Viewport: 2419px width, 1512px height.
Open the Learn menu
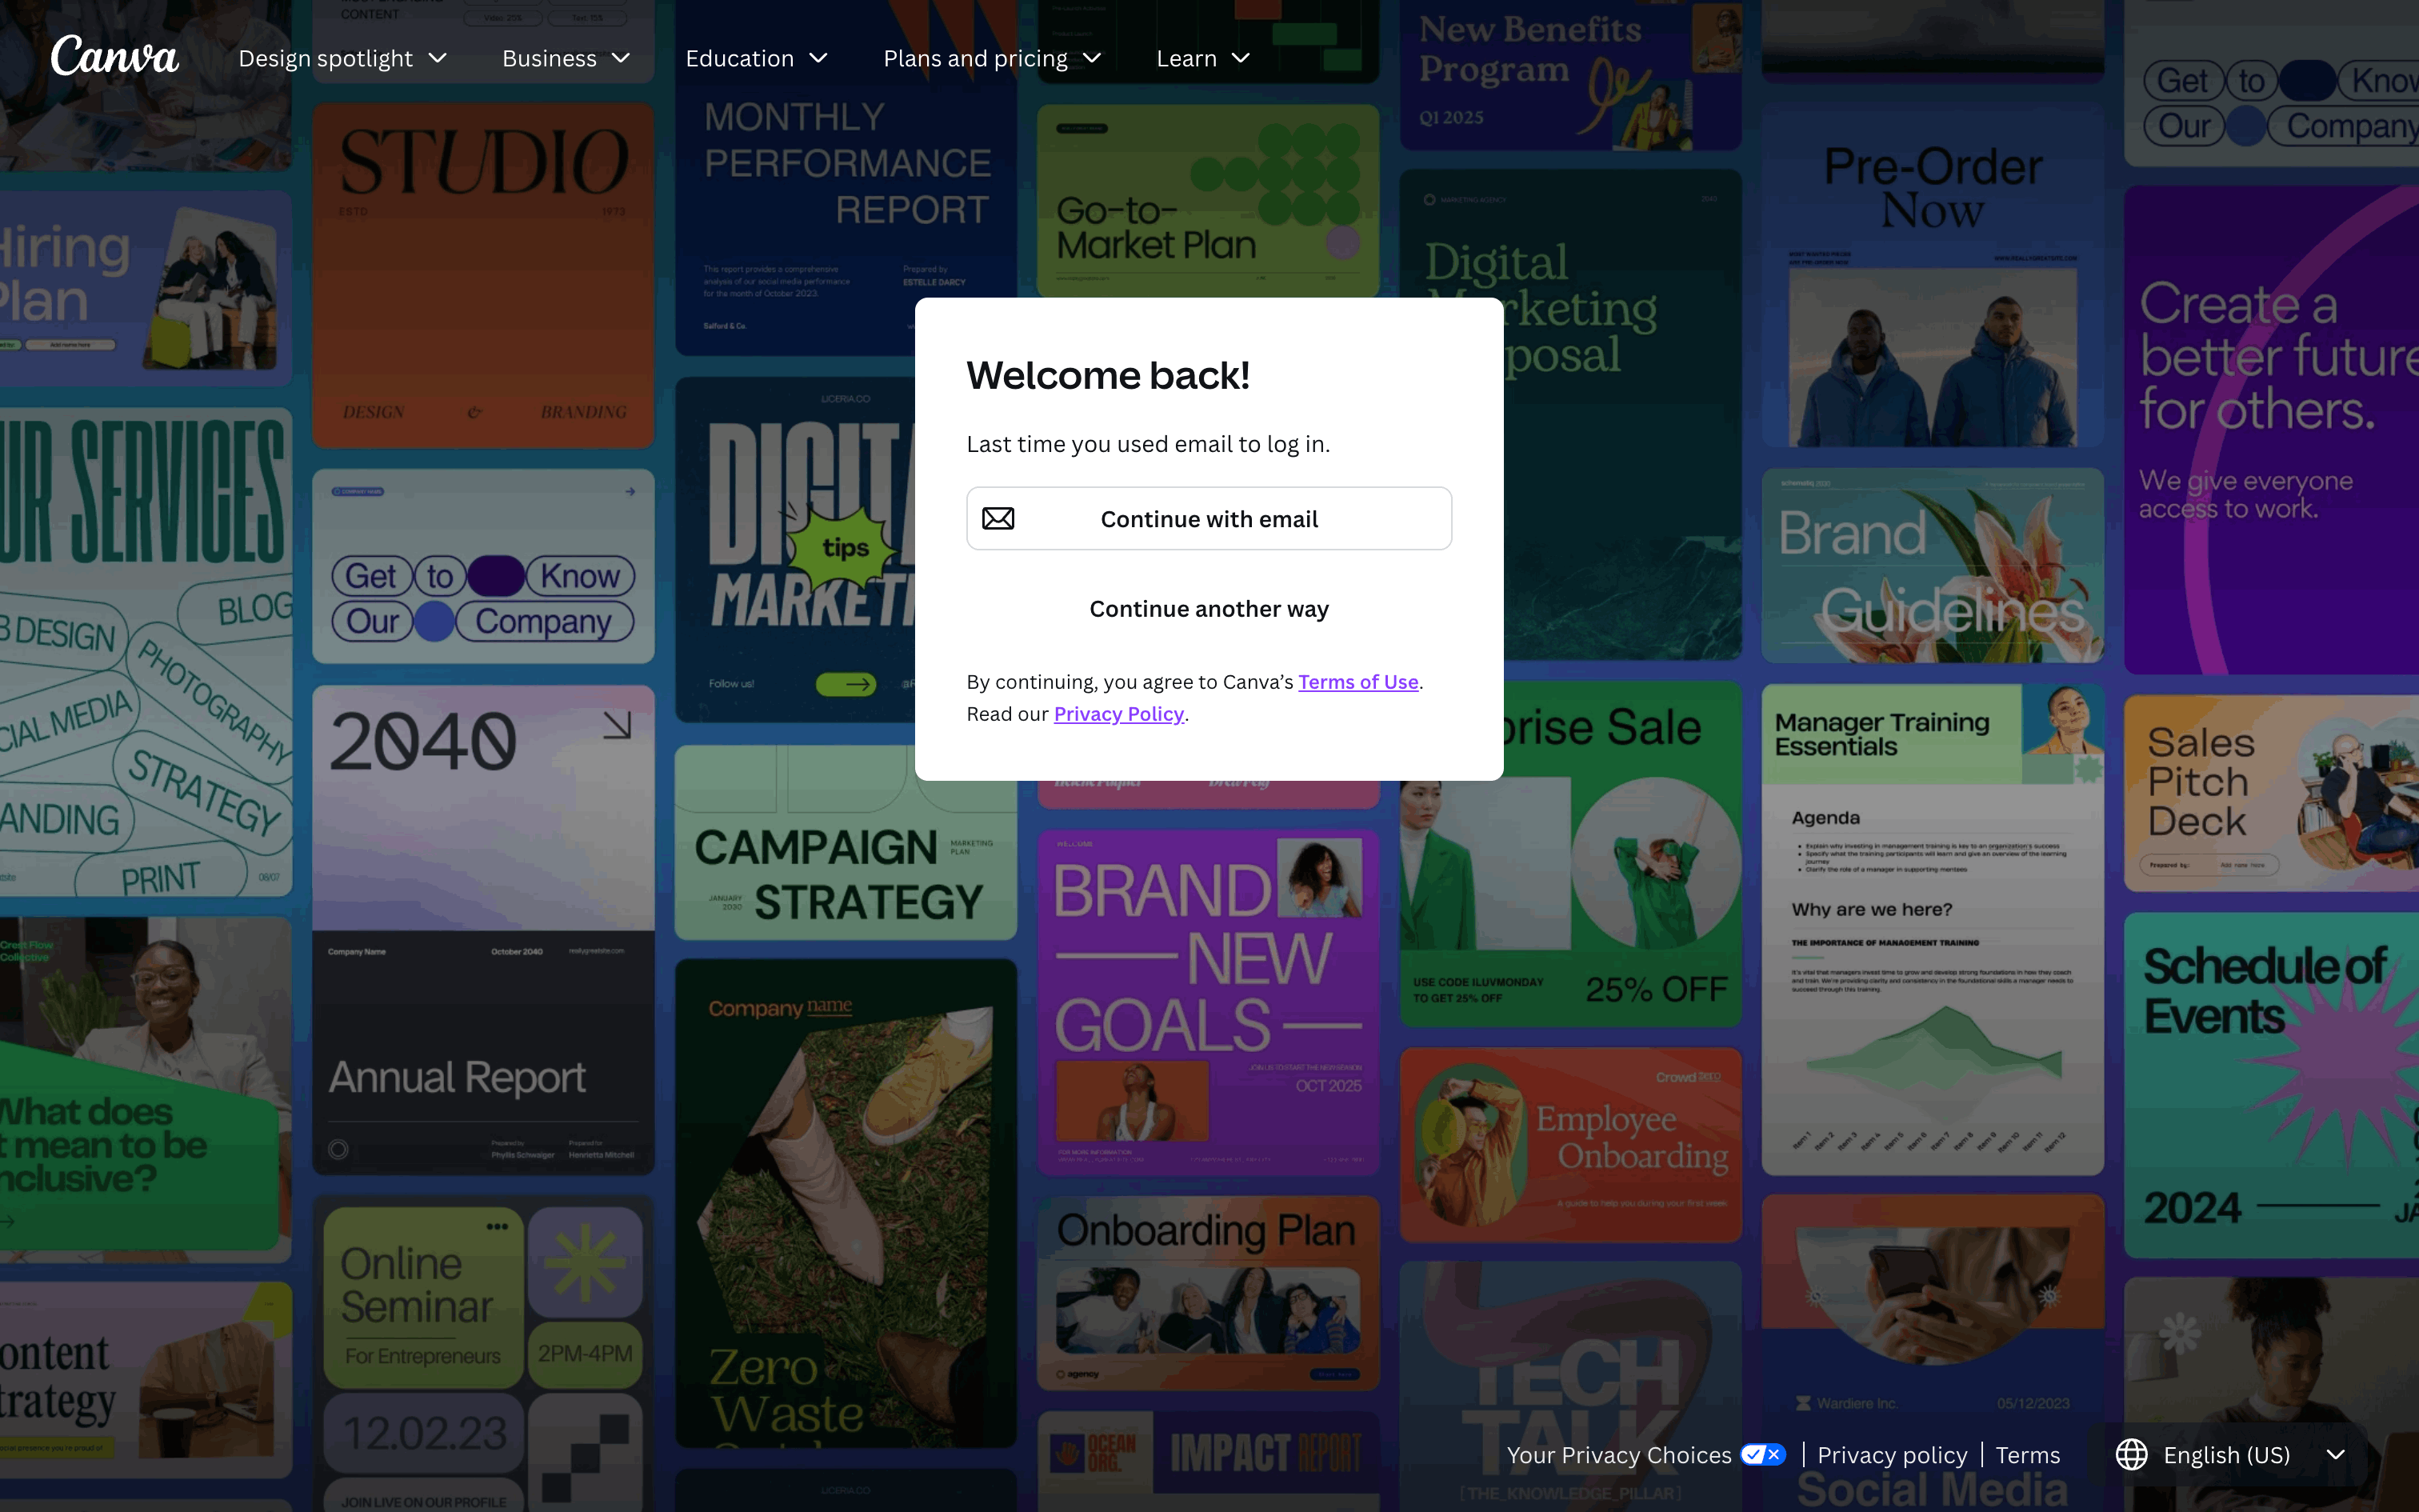pos(1202,58)
